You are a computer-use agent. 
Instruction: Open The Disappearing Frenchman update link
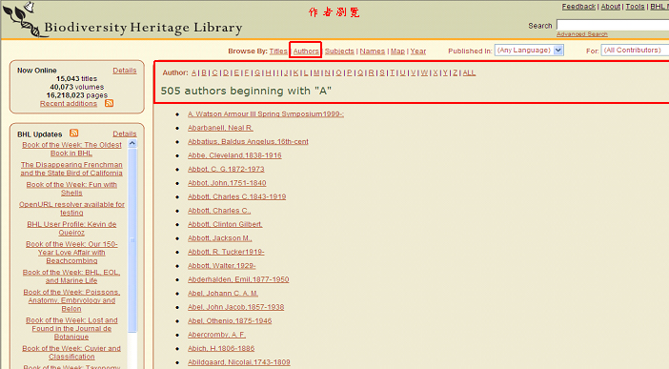(x=71, y=169)
